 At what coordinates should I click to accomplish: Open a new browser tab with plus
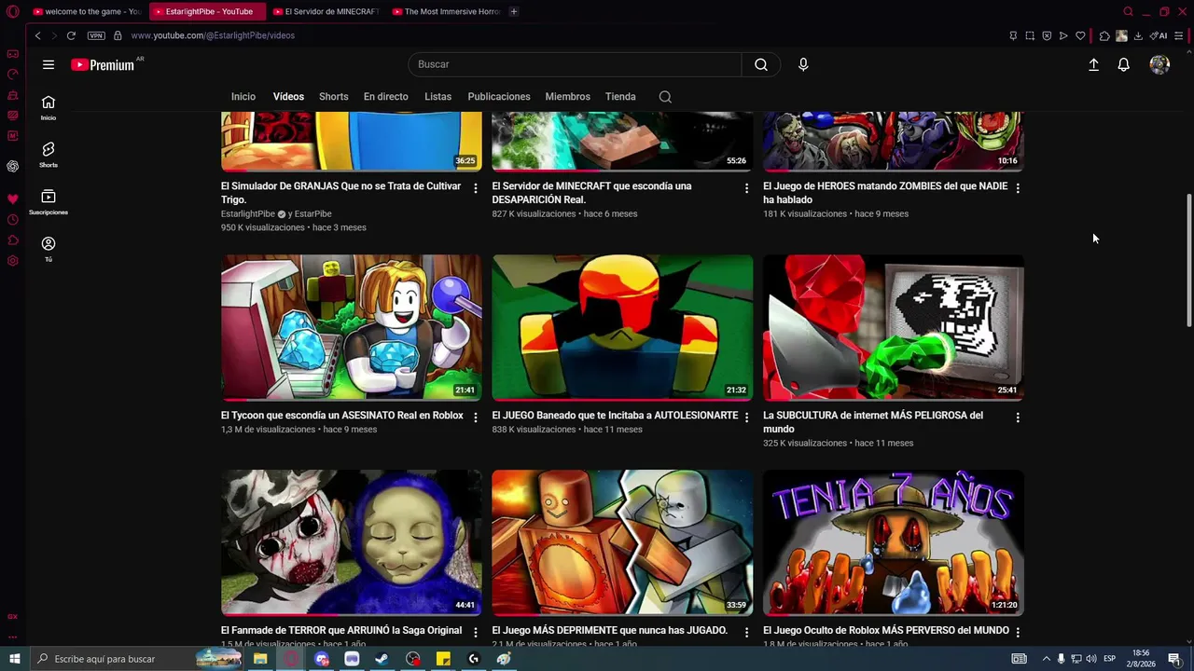514,11
